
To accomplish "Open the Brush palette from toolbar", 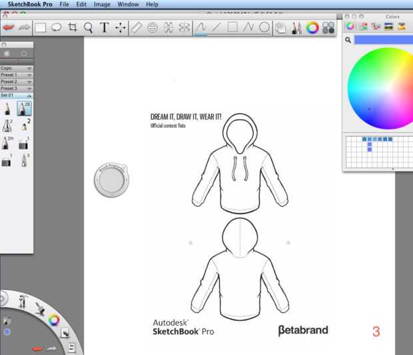I will tap(296, 28).
